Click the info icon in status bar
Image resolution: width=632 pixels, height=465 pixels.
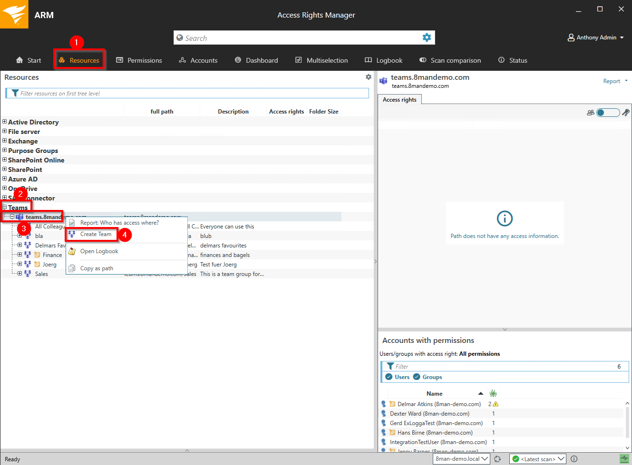pos(574,459)
